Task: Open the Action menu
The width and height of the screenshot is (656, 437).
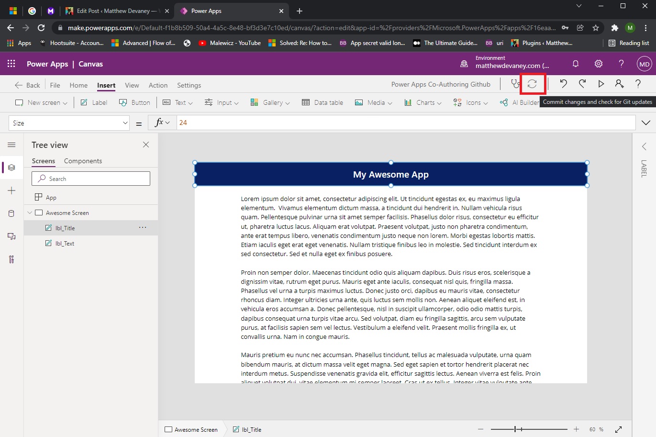Action: 158,85
